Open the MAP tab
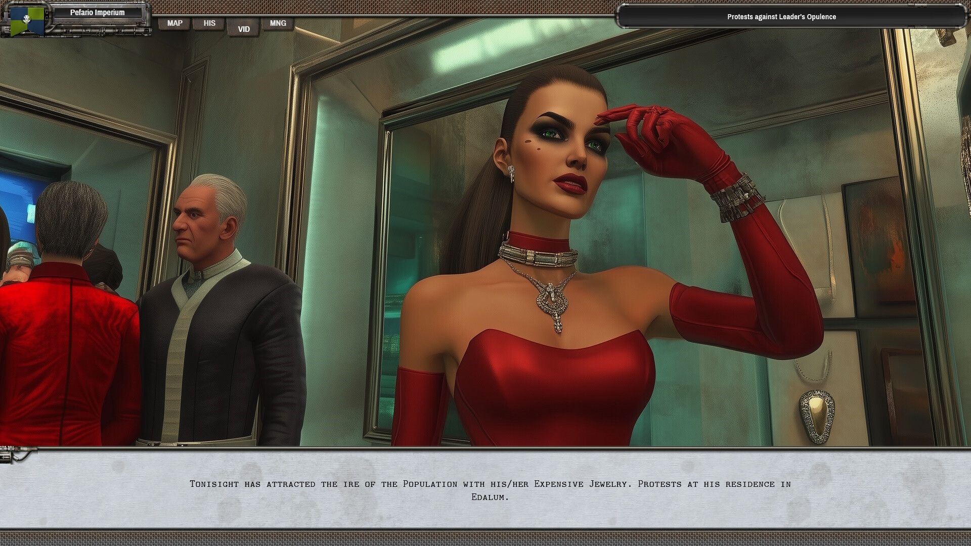The height and width of the screenshot is (546, 971). (174, 23)
